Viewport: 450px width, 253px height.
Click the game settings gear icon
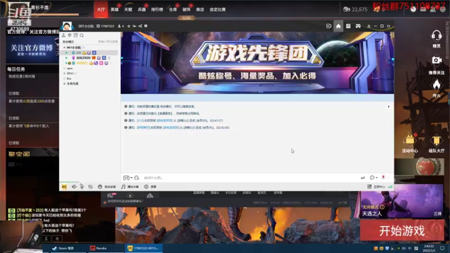tap(443, 10)
